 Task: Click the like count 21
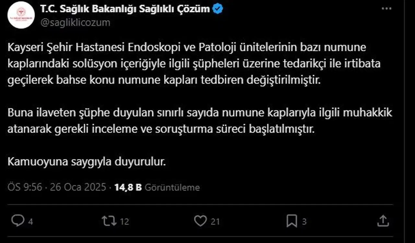pyautogui.click(x=215, y=222)
